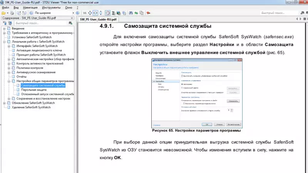The width and height of the screenshot is (308, 173).
Task: Zoom in with the plus magnifier icon
Action: coord(78,13)
